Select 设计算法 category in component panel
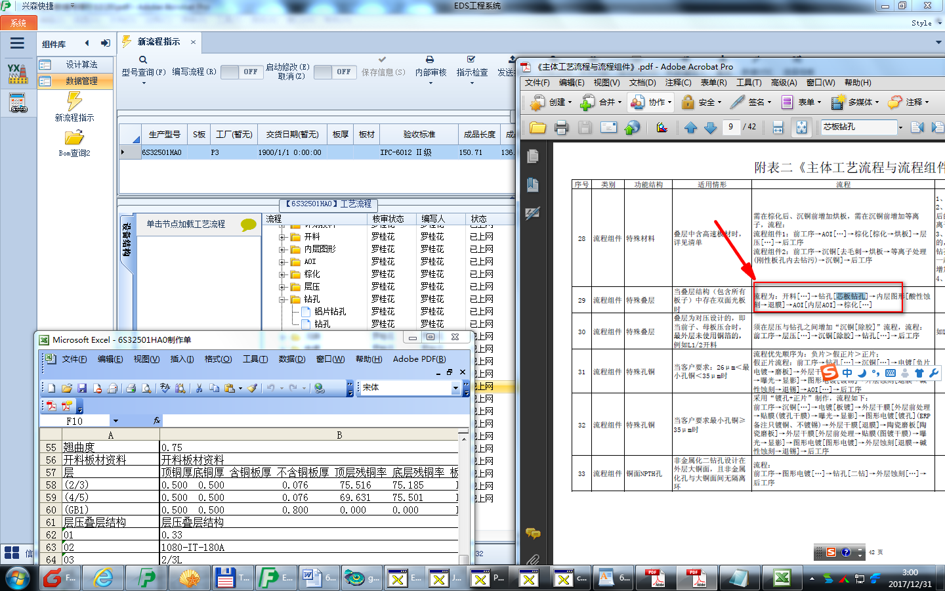Viewport: 945px width, 591px height. pos(75,64)
